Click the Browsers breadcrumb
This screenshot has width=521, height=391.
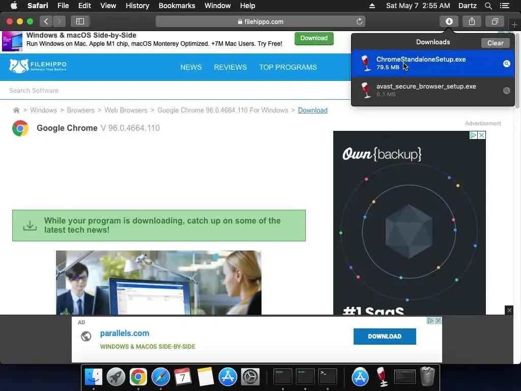point(81,110)
